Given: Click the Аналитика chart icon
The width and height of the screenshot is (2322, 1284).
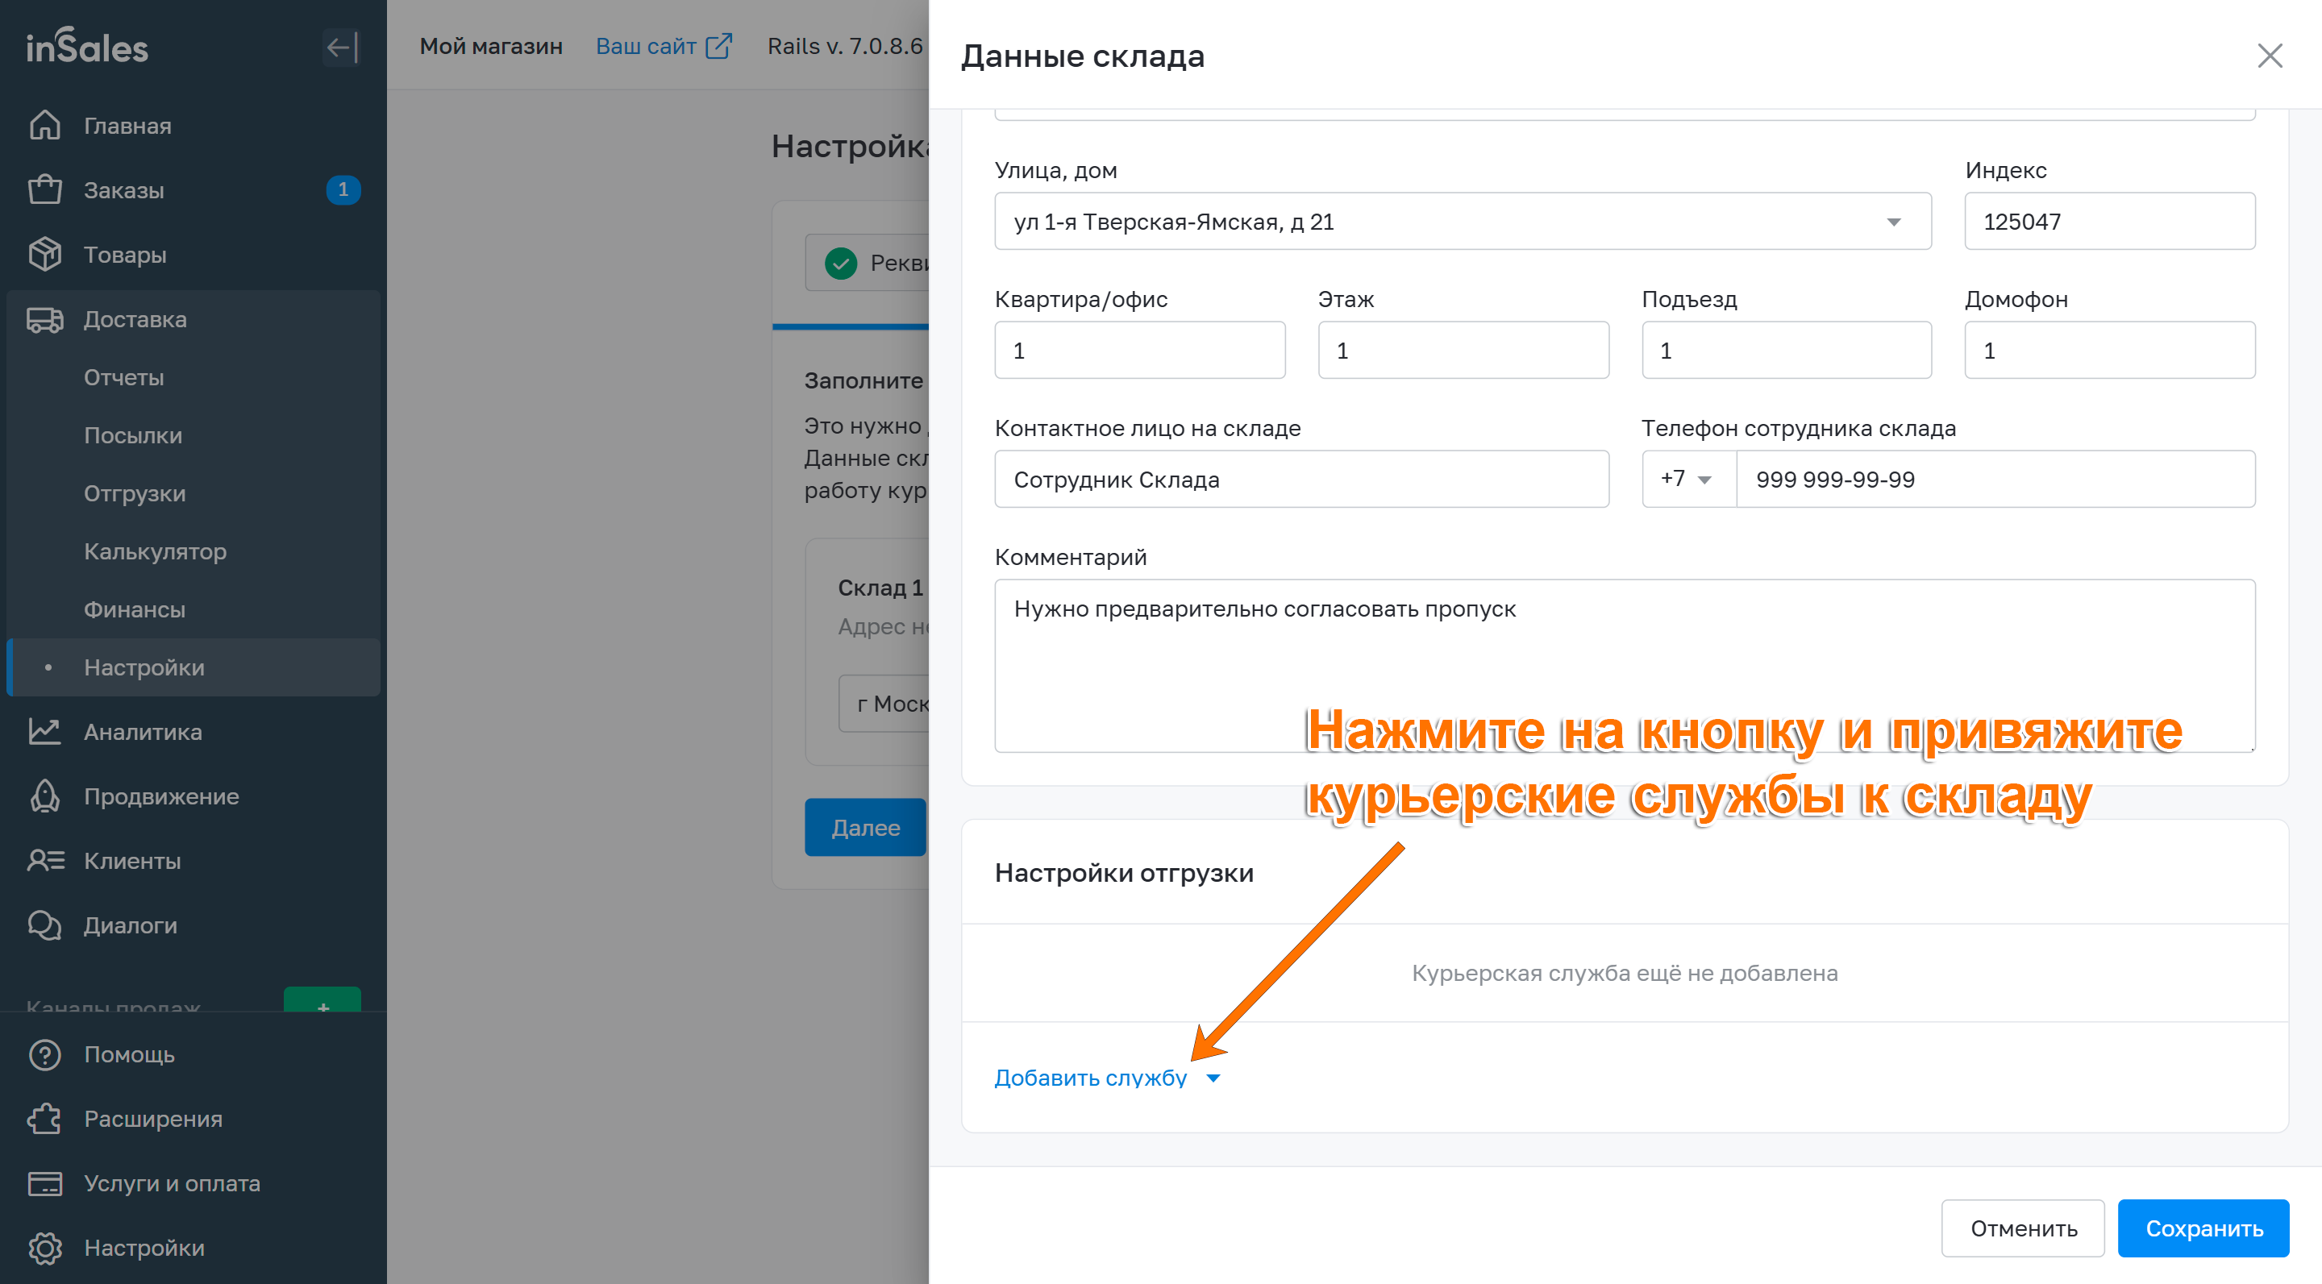Looking at the screenshot, I should [x=44, y=732].
